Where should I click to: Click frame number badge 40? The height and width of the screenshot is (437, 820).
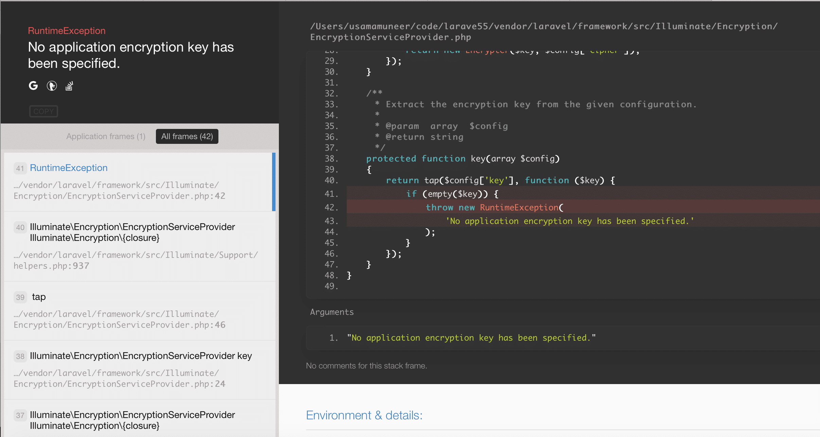[x=20, y=227]
